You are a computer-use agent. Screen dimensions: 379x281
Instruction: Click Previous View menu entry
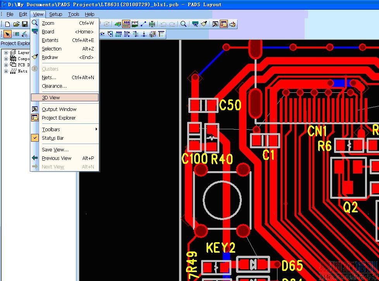pyautogui.click(x=57, y=158)
